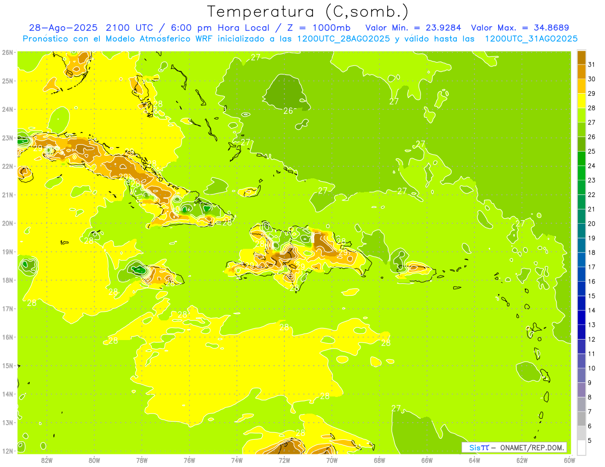The image size is (605, 467).
Task: Click the '20N' latitude axis label
Action: [x=8, y=223]
